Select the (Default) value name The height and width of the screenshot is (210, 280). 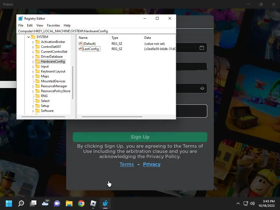pos(89,44)
